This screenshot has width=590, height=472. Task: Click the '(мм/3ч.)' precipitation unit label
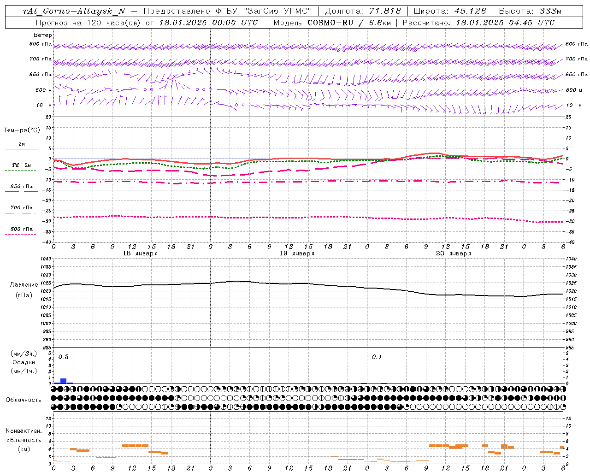click(24, 354)
